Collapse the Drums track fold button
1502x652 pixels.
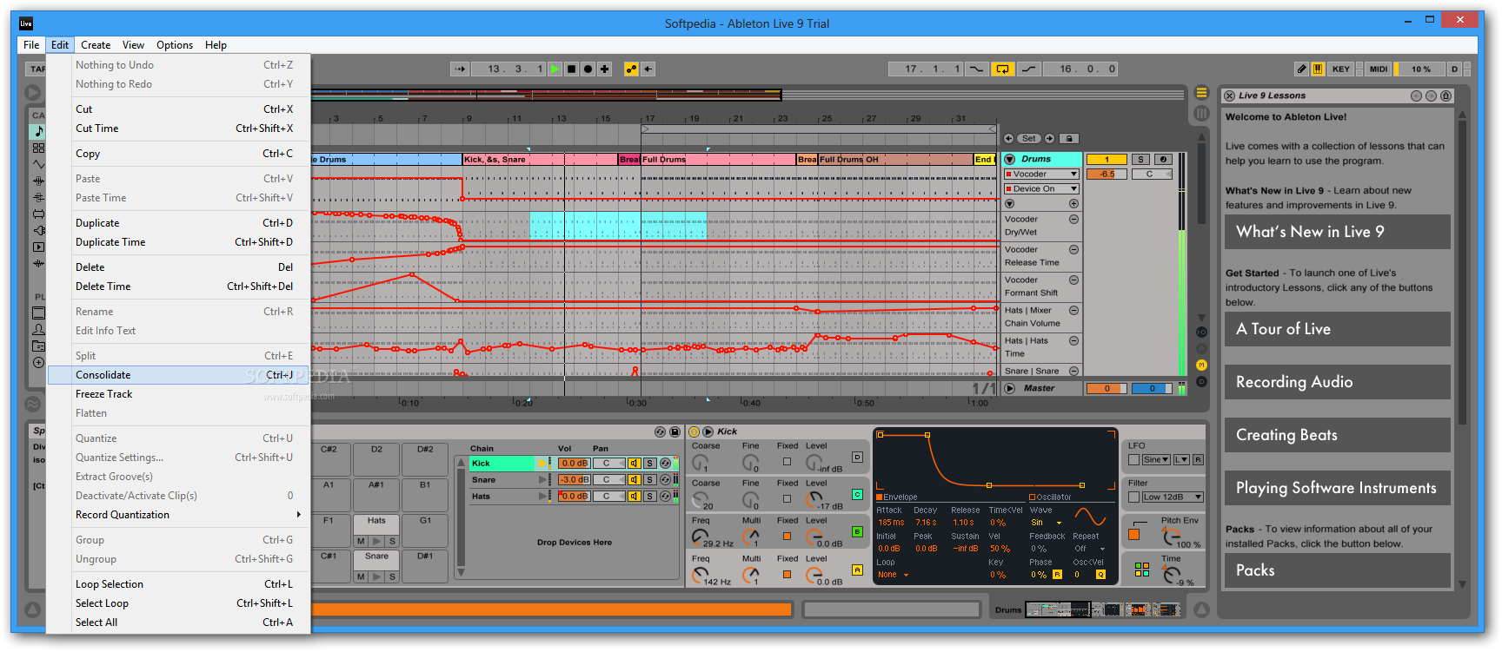pos(1010,160)
